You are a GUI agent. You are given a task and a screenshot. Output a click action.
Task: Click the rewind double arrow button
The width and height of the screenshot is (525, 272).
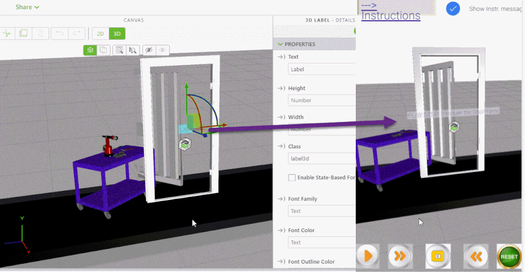(x=476, y=256)
